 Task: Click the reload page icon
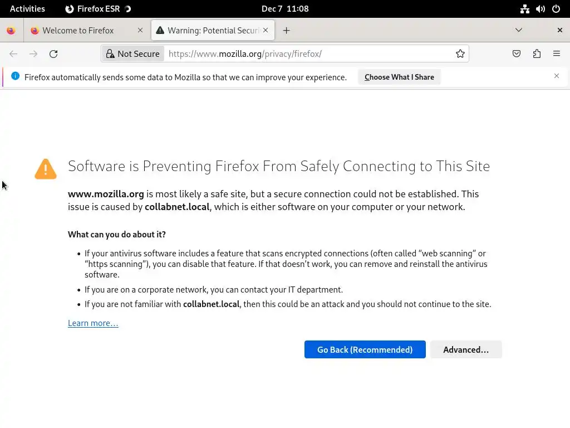pos(53,54)
